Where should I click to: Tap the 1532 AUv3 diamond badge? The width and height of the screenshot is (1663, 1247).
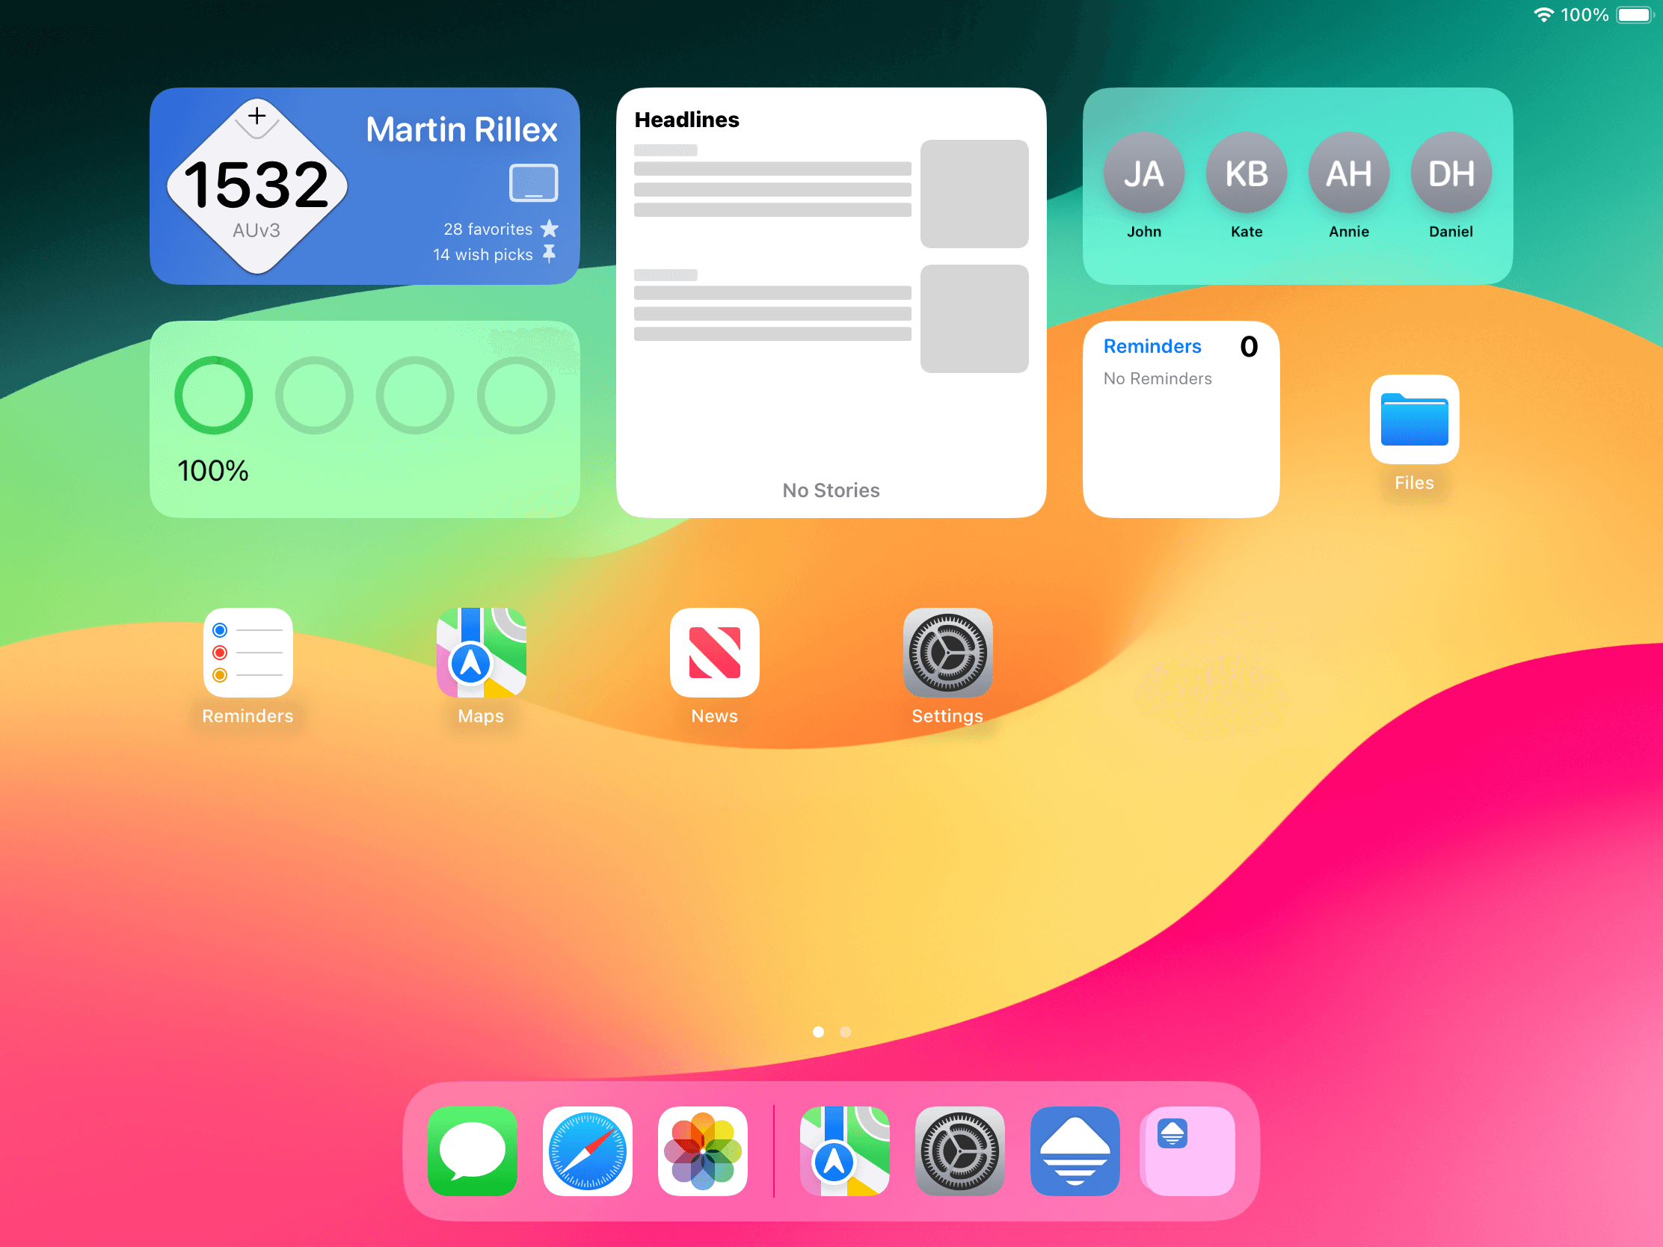click(x=256, y=186)
